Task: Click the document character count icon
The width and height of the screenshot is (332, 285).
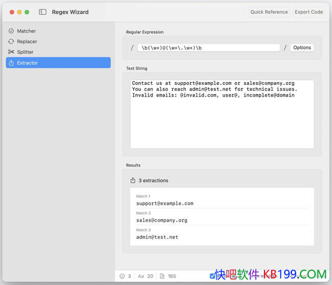Action: [x=162, y=276]
